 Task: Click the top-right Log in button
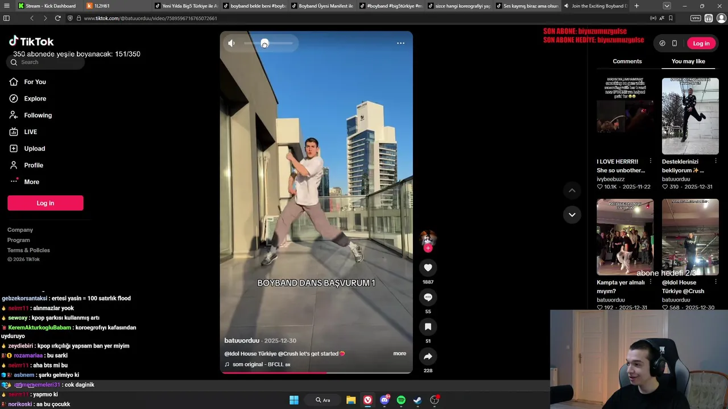click(x=701, y=43)
